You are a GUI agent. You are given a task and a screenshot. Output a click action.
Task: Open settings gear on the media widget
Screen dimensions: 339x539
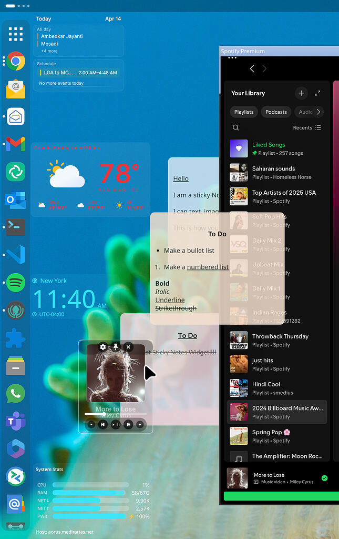[103, 347]
